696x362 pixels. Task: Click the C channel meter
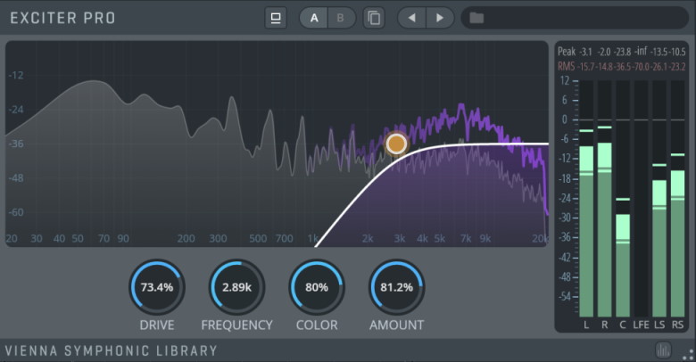pos(623,199)
